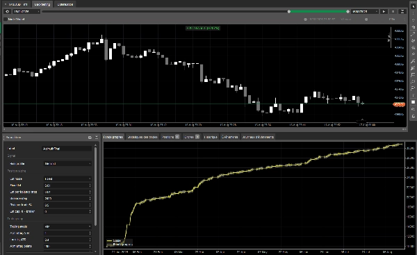Open the backtest end date dropdown

[365, 11]
